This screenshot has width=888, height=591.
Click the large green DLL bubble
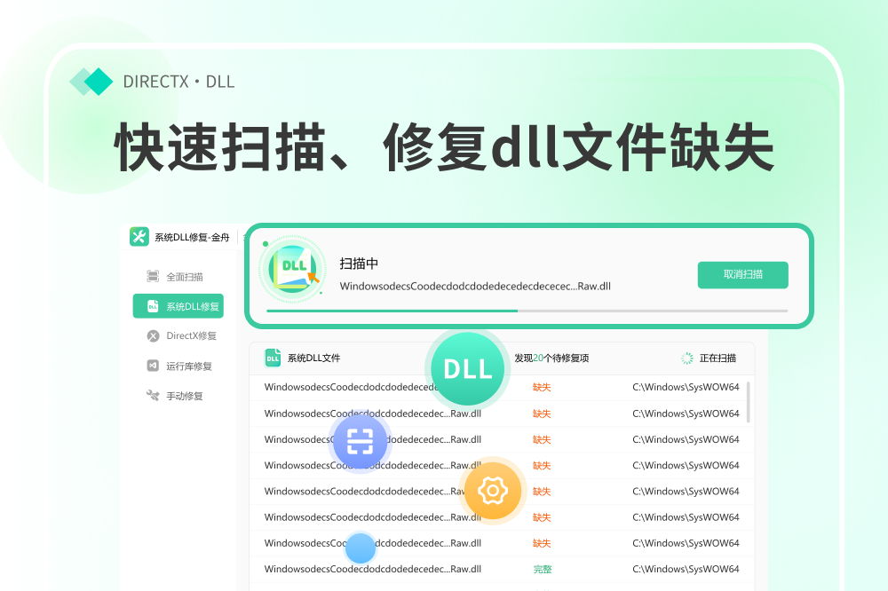[467, 369]
